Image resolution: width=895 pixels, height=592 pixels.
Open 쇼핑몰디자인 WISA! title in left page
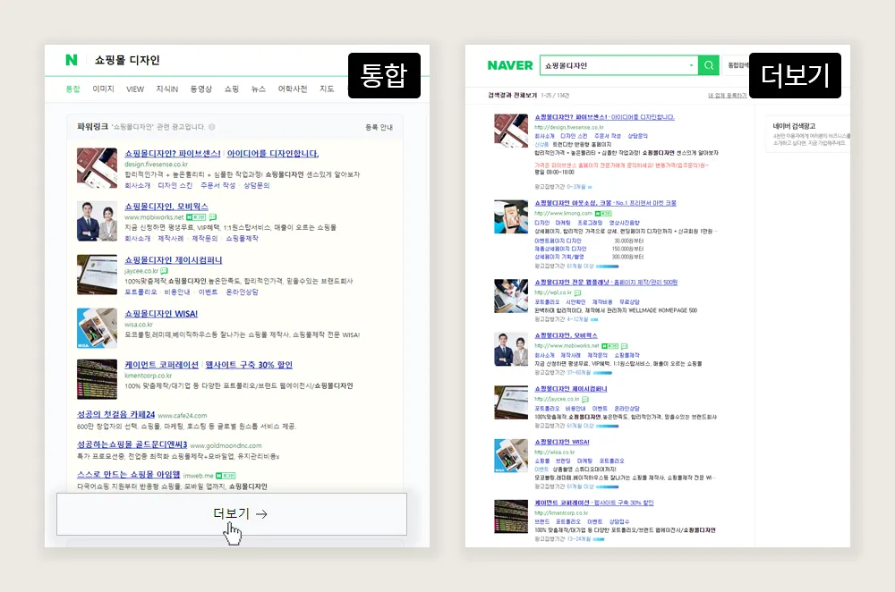(161, 314)
